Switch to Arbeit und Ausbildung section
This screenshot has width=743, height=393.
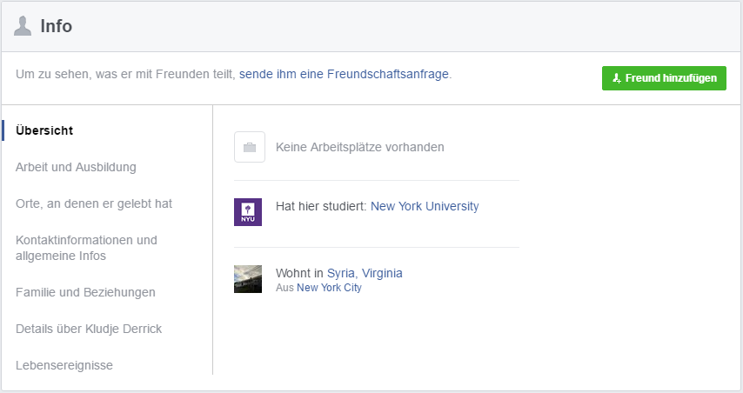coord(76,167)
